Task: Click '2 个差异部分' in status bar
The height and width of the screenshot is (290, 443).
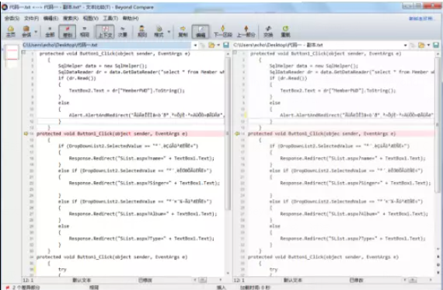Action: pos(26,288)
